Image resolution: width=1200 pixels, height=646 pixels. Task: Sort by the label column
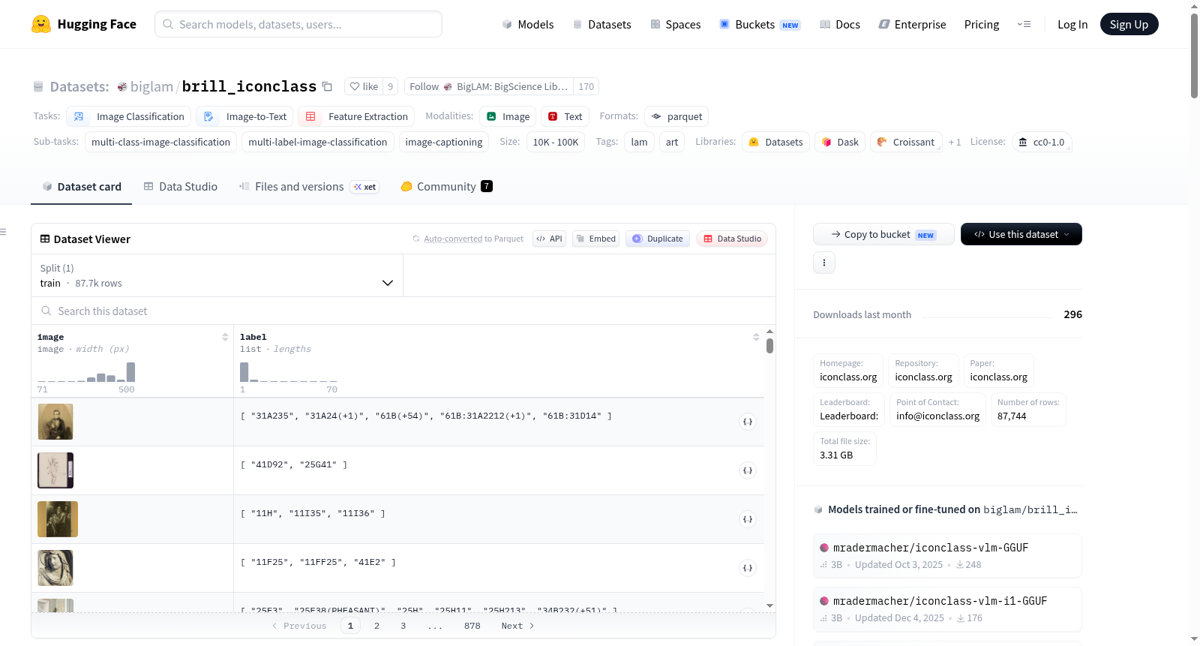tap(756, 338)
